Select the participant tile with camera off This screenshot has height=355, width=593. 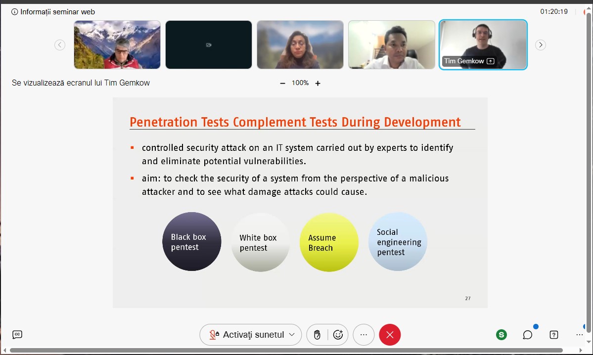click(x=208, y=44)
